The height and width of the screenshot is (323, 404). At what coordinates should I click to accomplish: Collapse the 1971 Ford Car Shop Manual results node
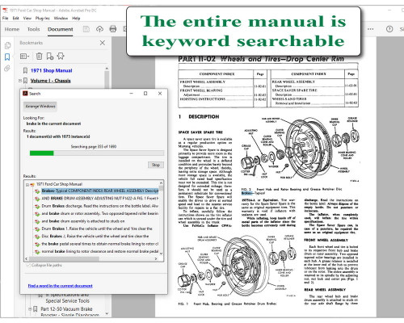pos(27,185)
